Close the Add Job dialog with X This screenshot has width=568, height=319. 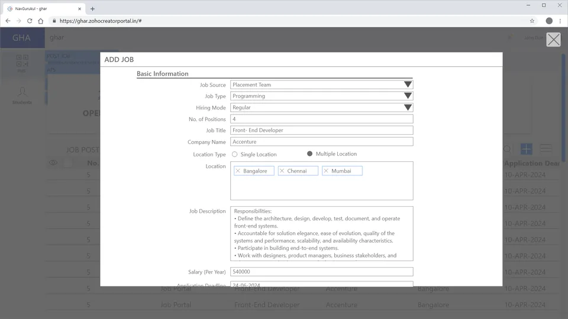(554, 40)
